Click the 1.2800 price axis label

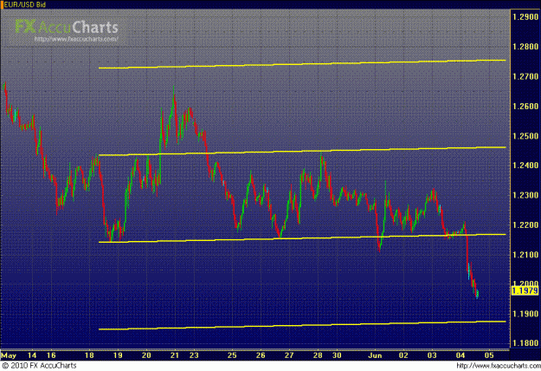[x=525, y=47]
